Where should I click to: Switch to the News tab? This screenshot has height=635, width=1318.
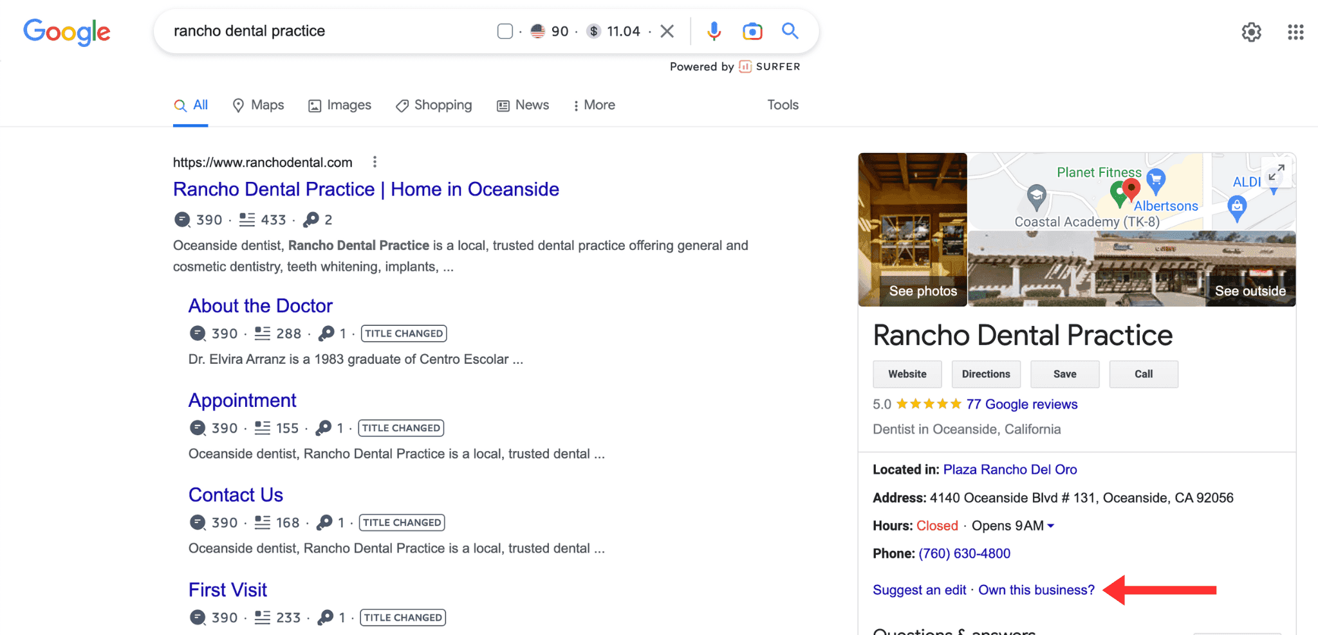tap(523, 105)
